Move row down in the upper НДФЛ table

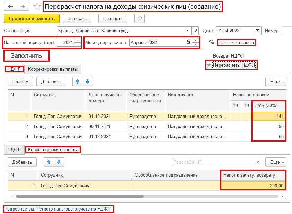(x=87, y=82)
